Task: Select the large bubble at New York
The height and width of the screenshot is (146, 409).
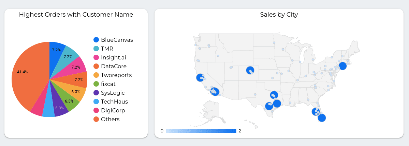Action: (x=342, y=66)
